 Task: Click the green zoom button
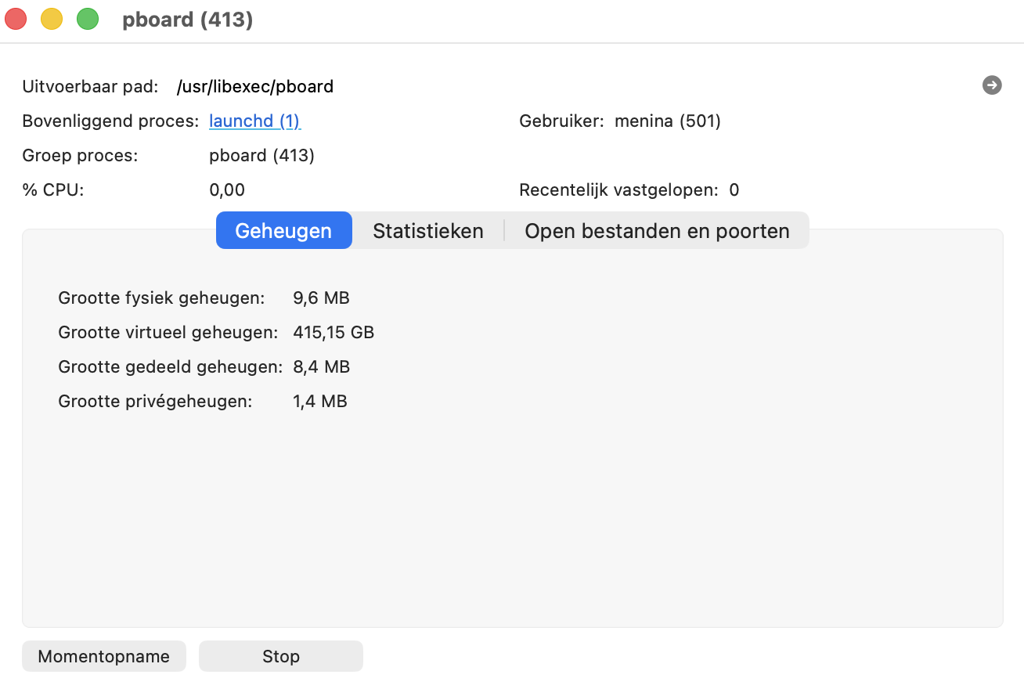[x=88, y=19]
